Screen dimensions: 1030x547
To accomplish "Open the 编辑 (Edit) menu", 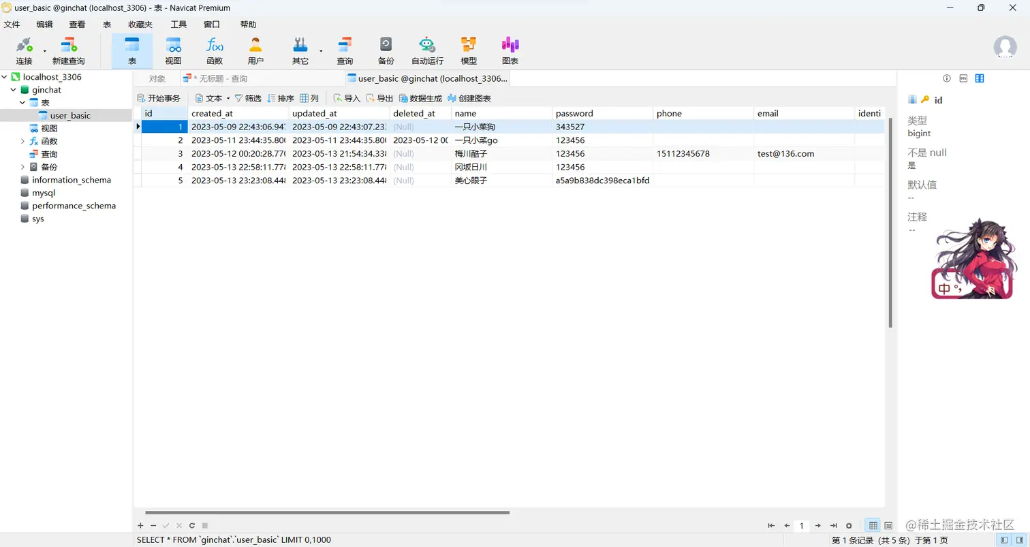I will 44,25.
